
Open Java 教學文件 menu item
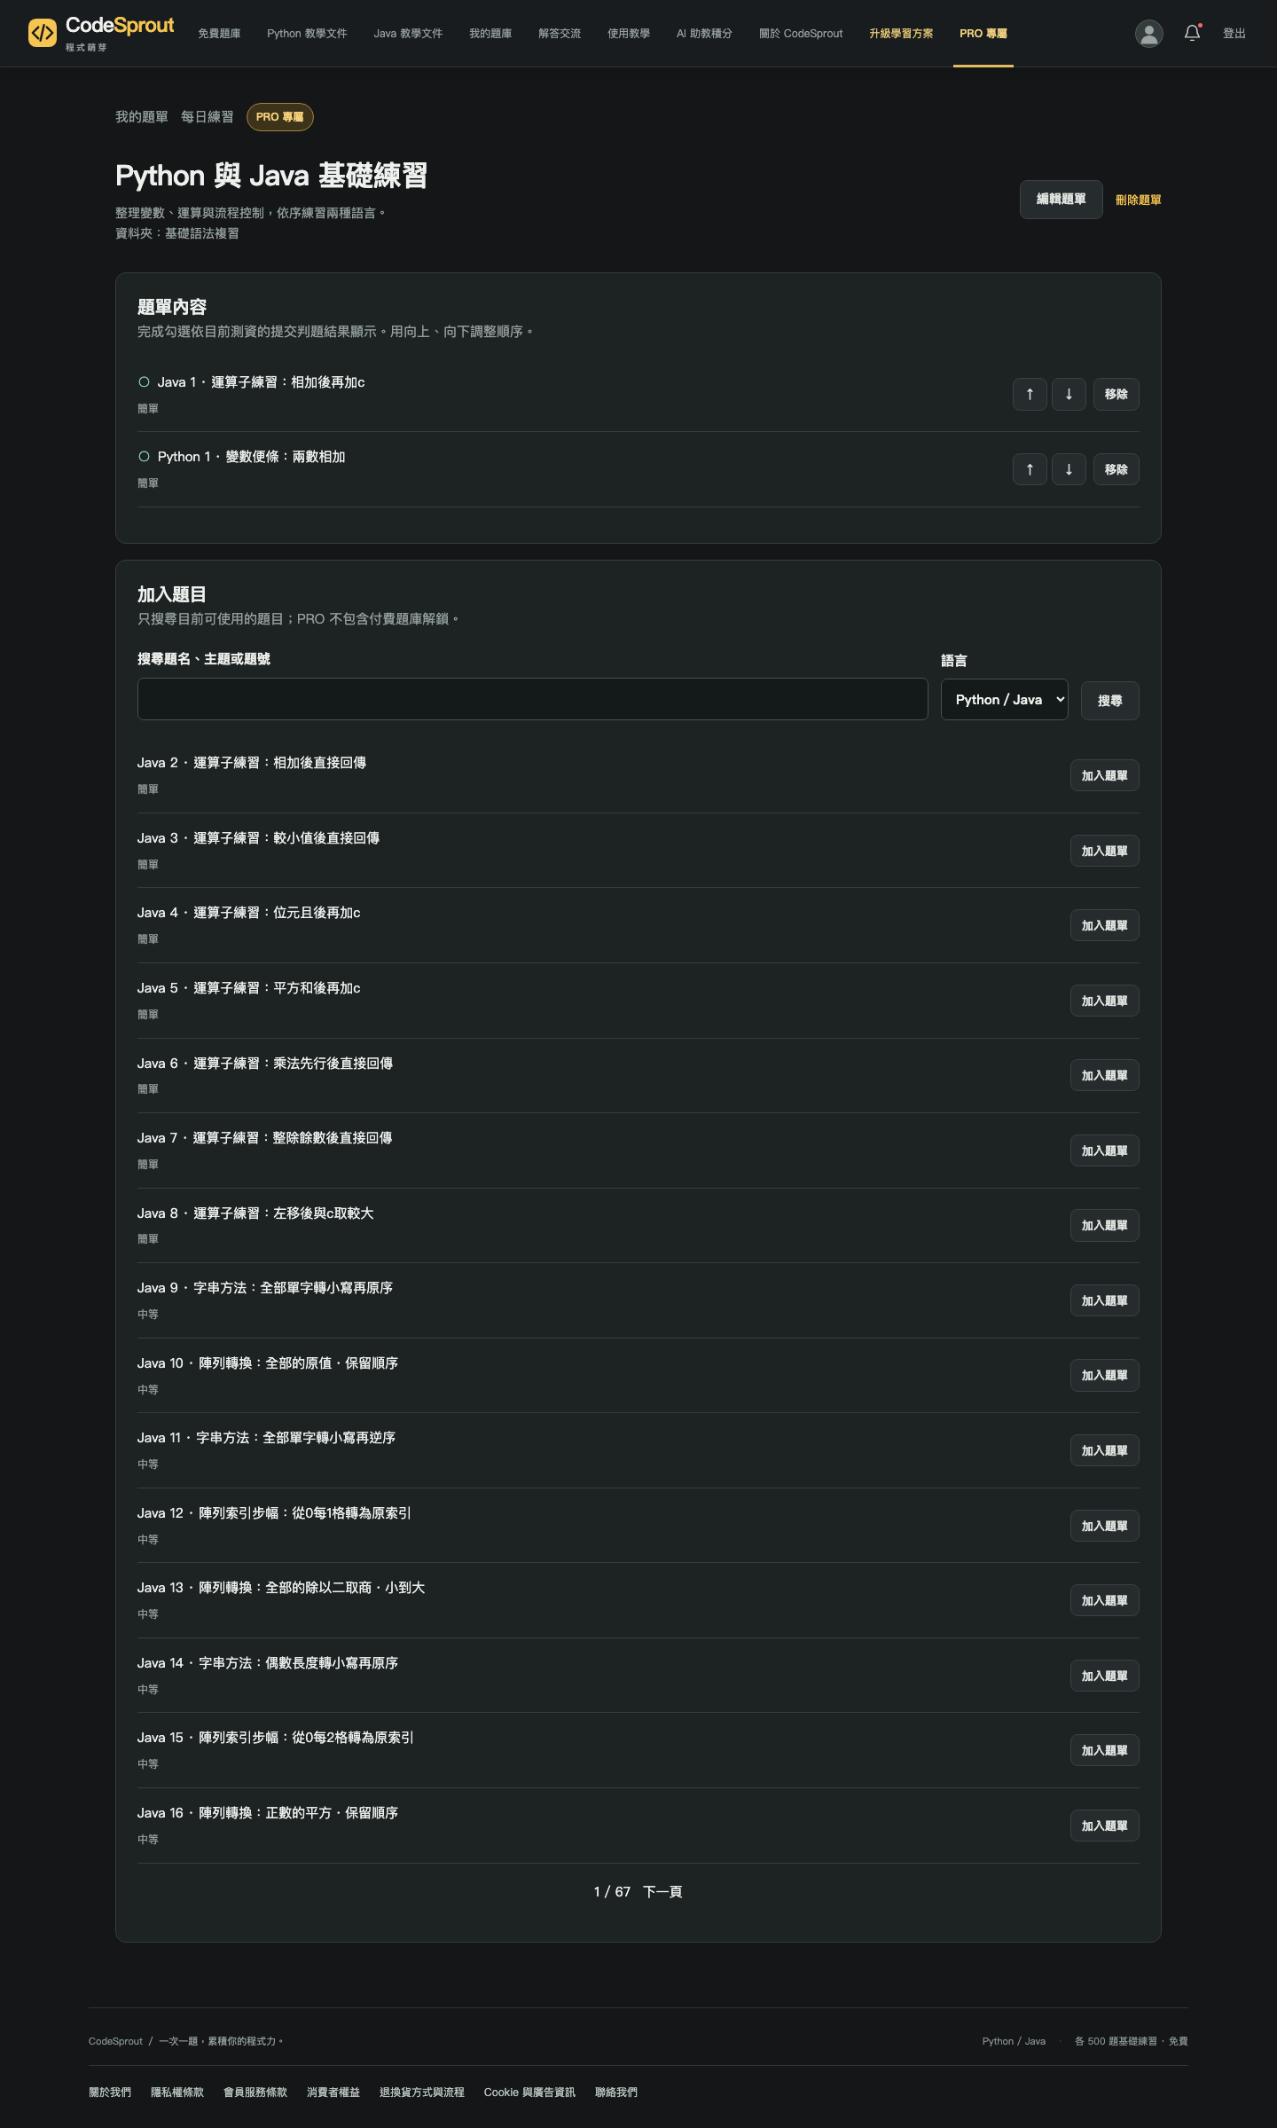[408, 34]
